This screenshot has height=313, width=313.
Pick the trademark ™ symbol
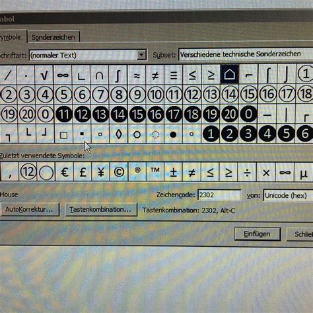coord(155,172)
